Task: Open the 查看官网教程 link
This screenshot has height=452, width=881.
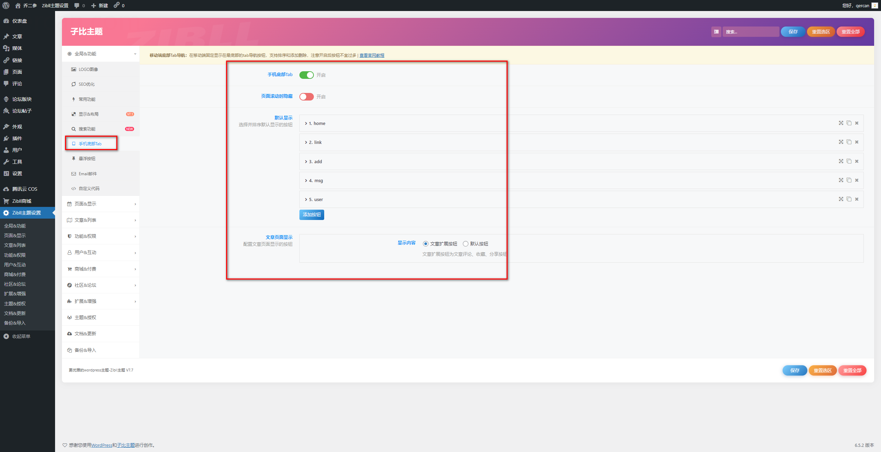Action: coord(372,55)
